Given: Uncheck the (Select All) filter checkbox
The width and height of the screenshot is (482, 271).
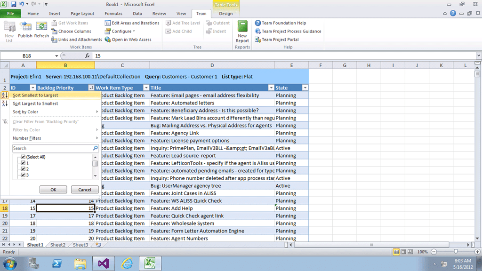Looking at the screenshot, I should pyautogui.click(x=23, y=157).
